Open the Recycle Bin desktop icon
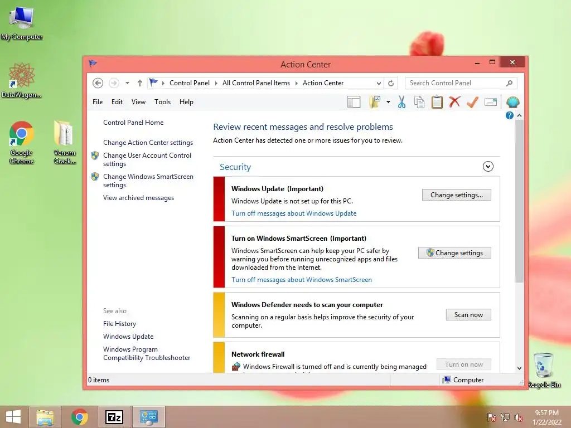This screenshot has width=571, height=428. (x=544, y=370)
